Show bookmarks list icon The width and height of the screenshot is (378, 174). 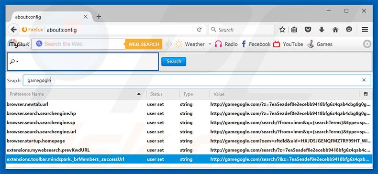click(294, 30)
